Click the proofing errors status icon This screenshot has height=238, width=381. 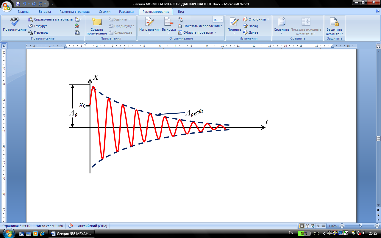point(71,226)
